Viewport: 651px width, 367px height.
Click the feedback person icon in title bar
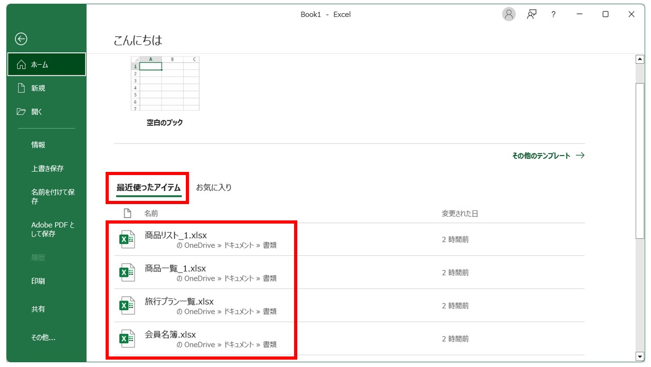click(x=532, y=14)
